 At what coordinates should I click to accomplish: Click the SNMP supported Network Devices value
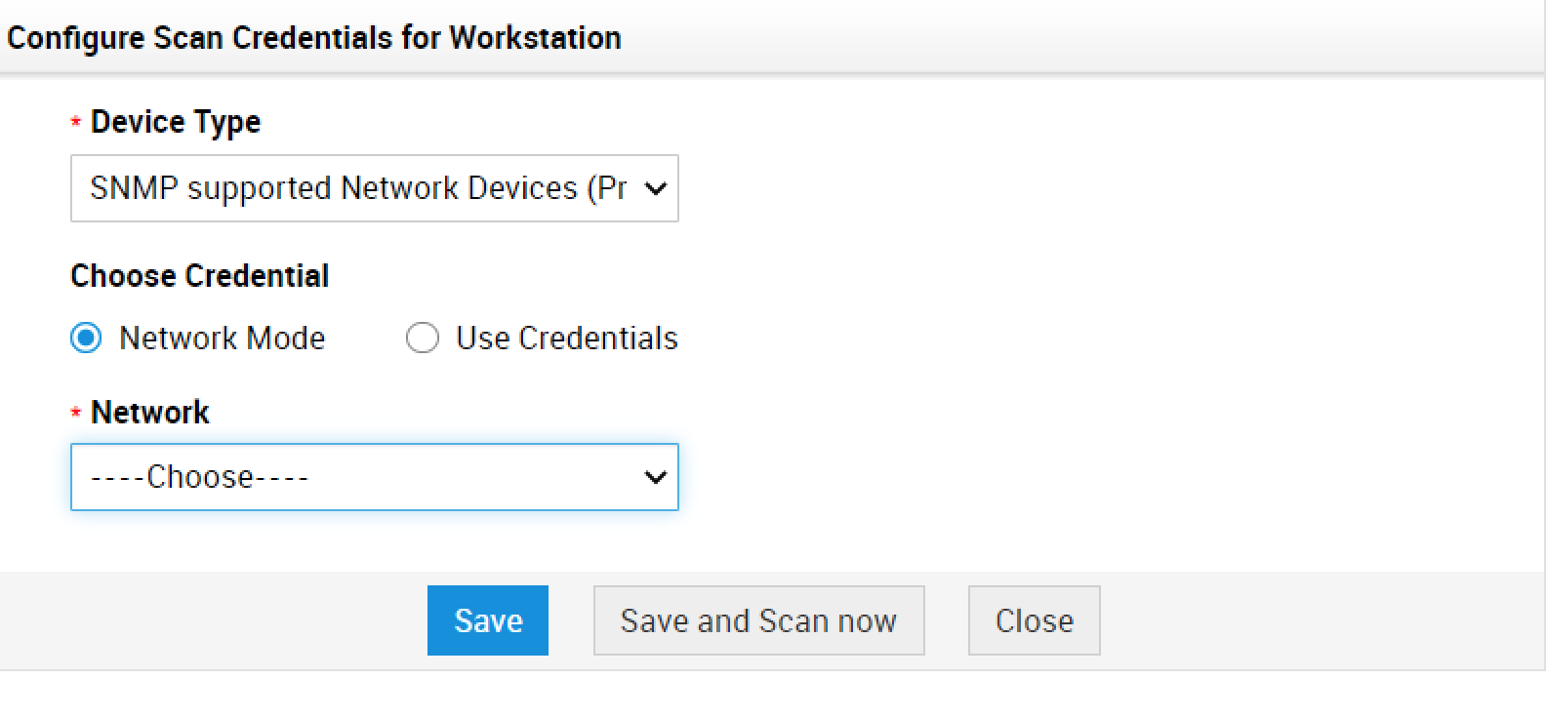(x=357, y=188)
